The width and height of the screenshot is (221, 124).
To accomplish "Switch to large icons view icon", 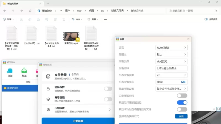I will coord(219,109).
